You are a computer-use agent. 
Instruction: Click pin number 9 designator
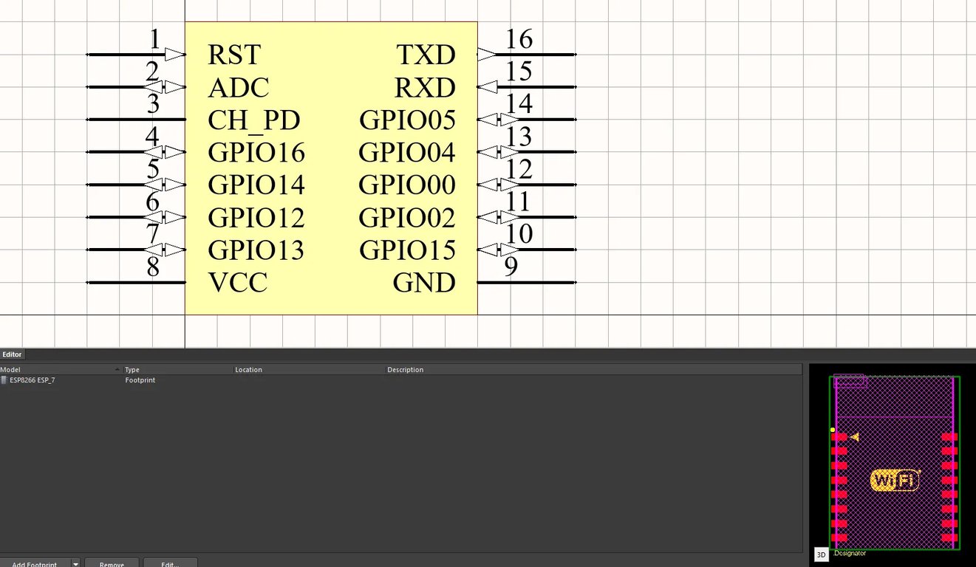[x=511, y=267]
